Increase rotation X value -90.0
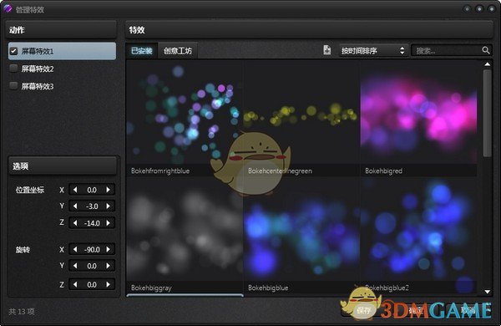Image resolution: width=501 pixels, height=326 pixels. click(x=109, y=249)
